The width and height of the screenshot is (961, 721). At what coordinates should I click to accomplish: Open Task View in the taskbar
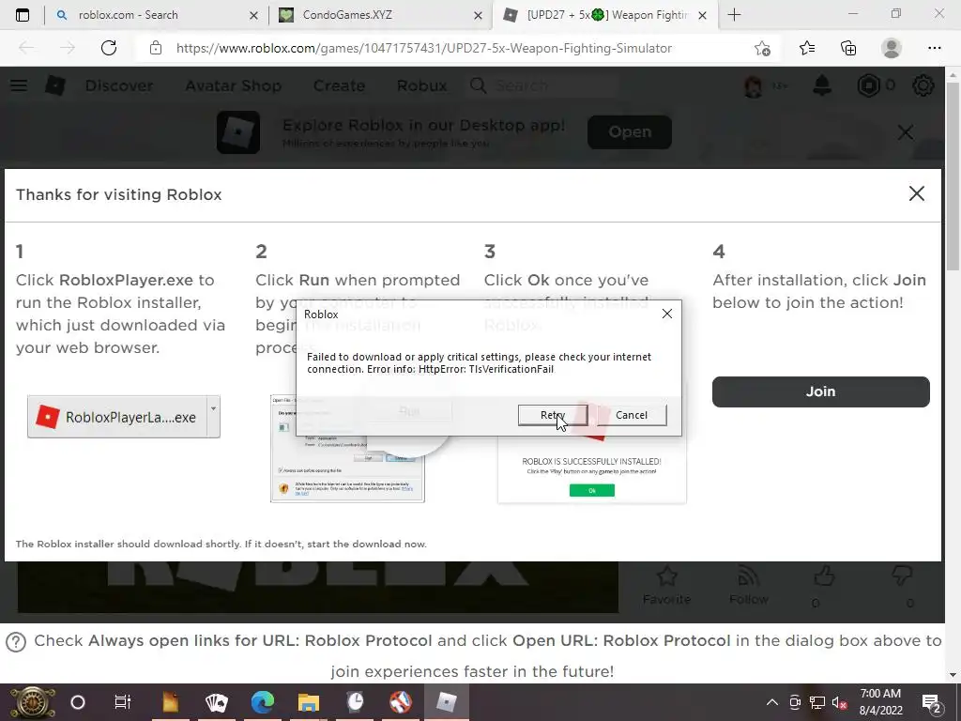pyautogui.click(x=123, y=702)
